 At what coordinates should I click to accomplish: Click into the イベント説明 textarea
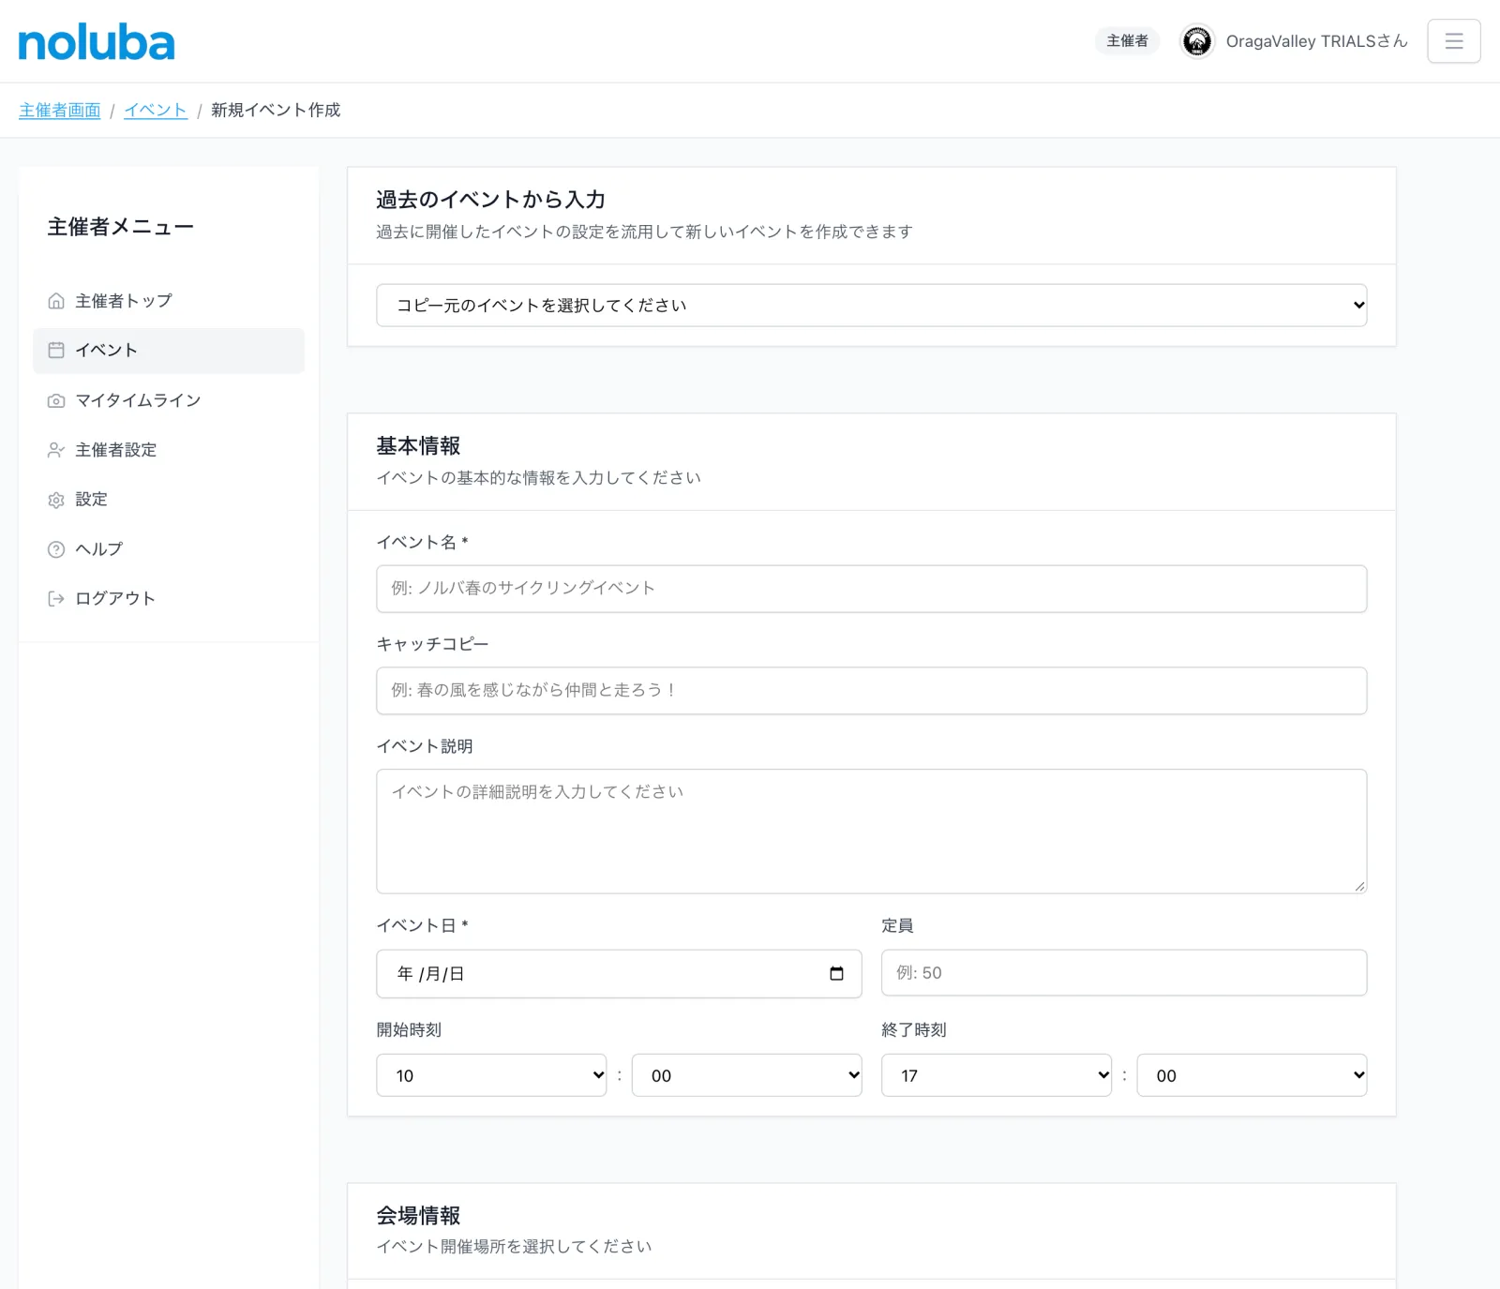[871, 832]
